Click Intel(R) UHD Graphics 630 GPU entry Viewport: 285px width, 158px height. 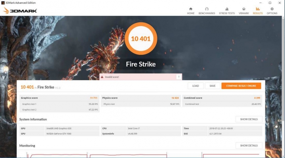pos(59,128)
